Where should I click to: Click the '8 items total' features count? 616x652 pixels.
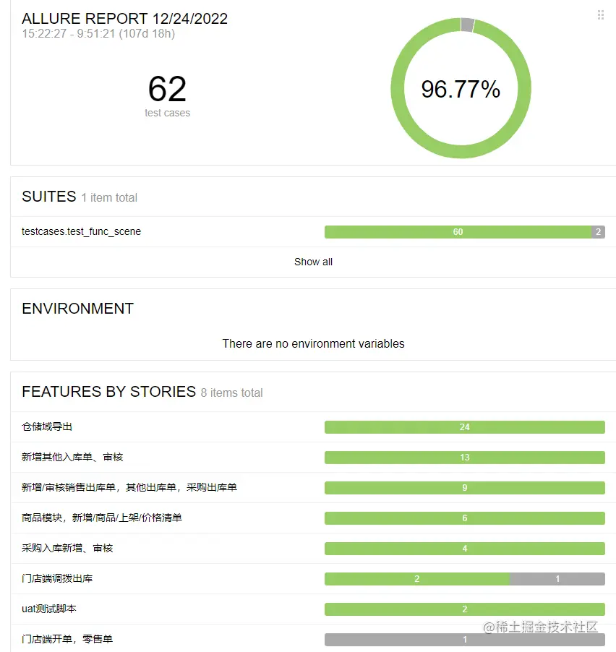tap(231, 393)
